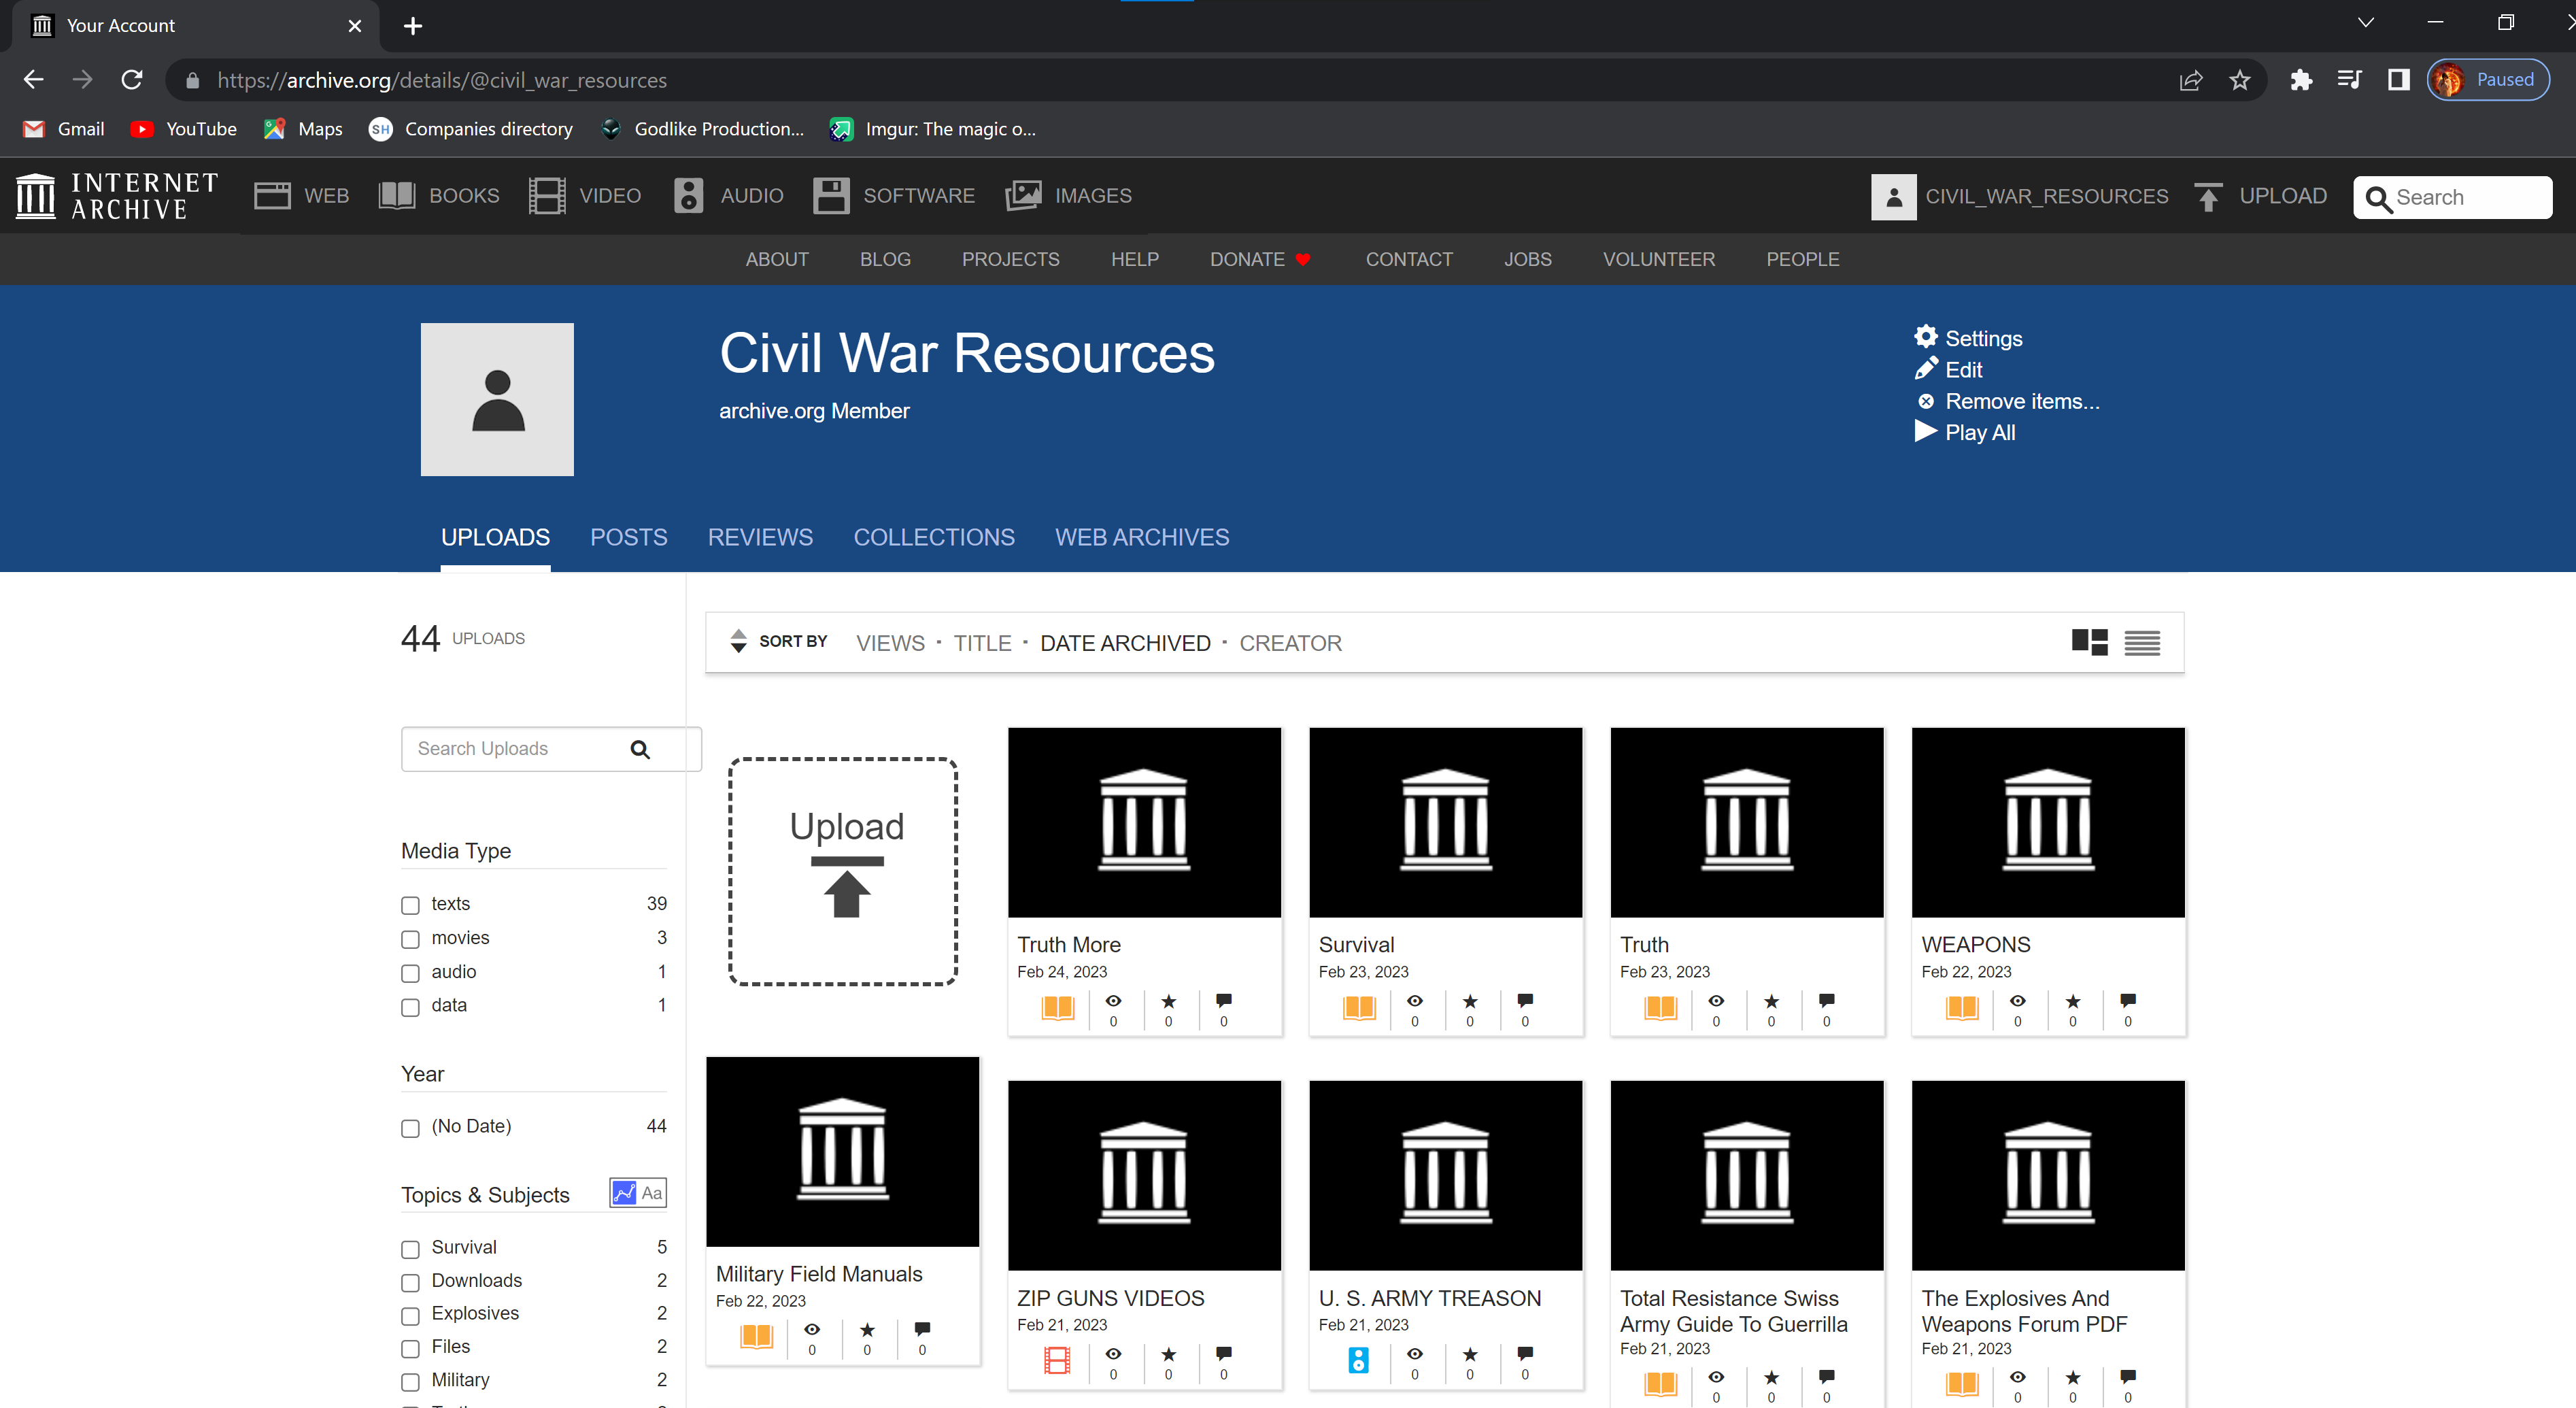
Task: Open a new browser tab
Action: pyautogui.click(x=413, y=26)
